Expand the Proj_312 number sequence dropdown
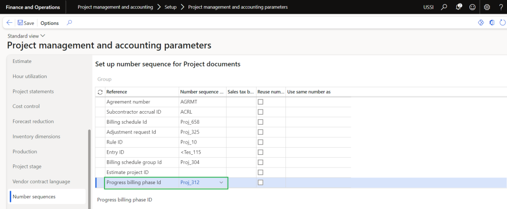This screenshot has width=507, height=209. [221, 183]
